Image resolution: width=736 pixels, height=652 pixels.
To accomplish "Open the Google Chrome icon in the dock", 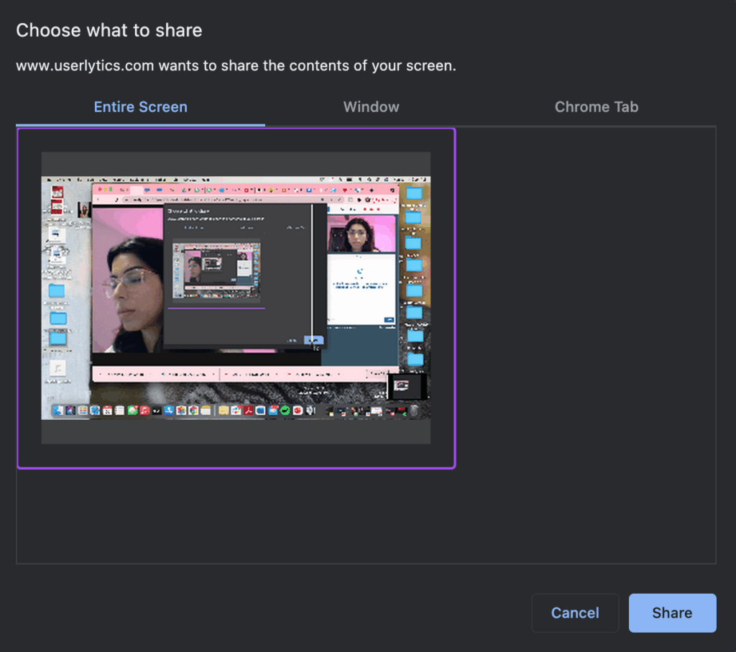I will tap(193, 410).
